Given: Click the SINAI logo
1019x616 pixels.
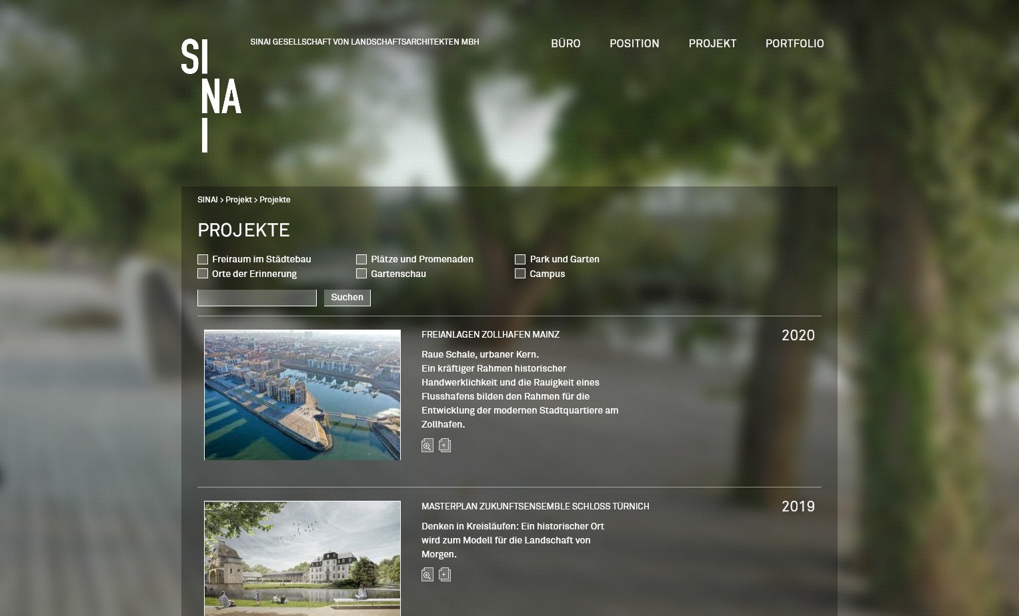Looking at the screenshot, I should [211, 95].
